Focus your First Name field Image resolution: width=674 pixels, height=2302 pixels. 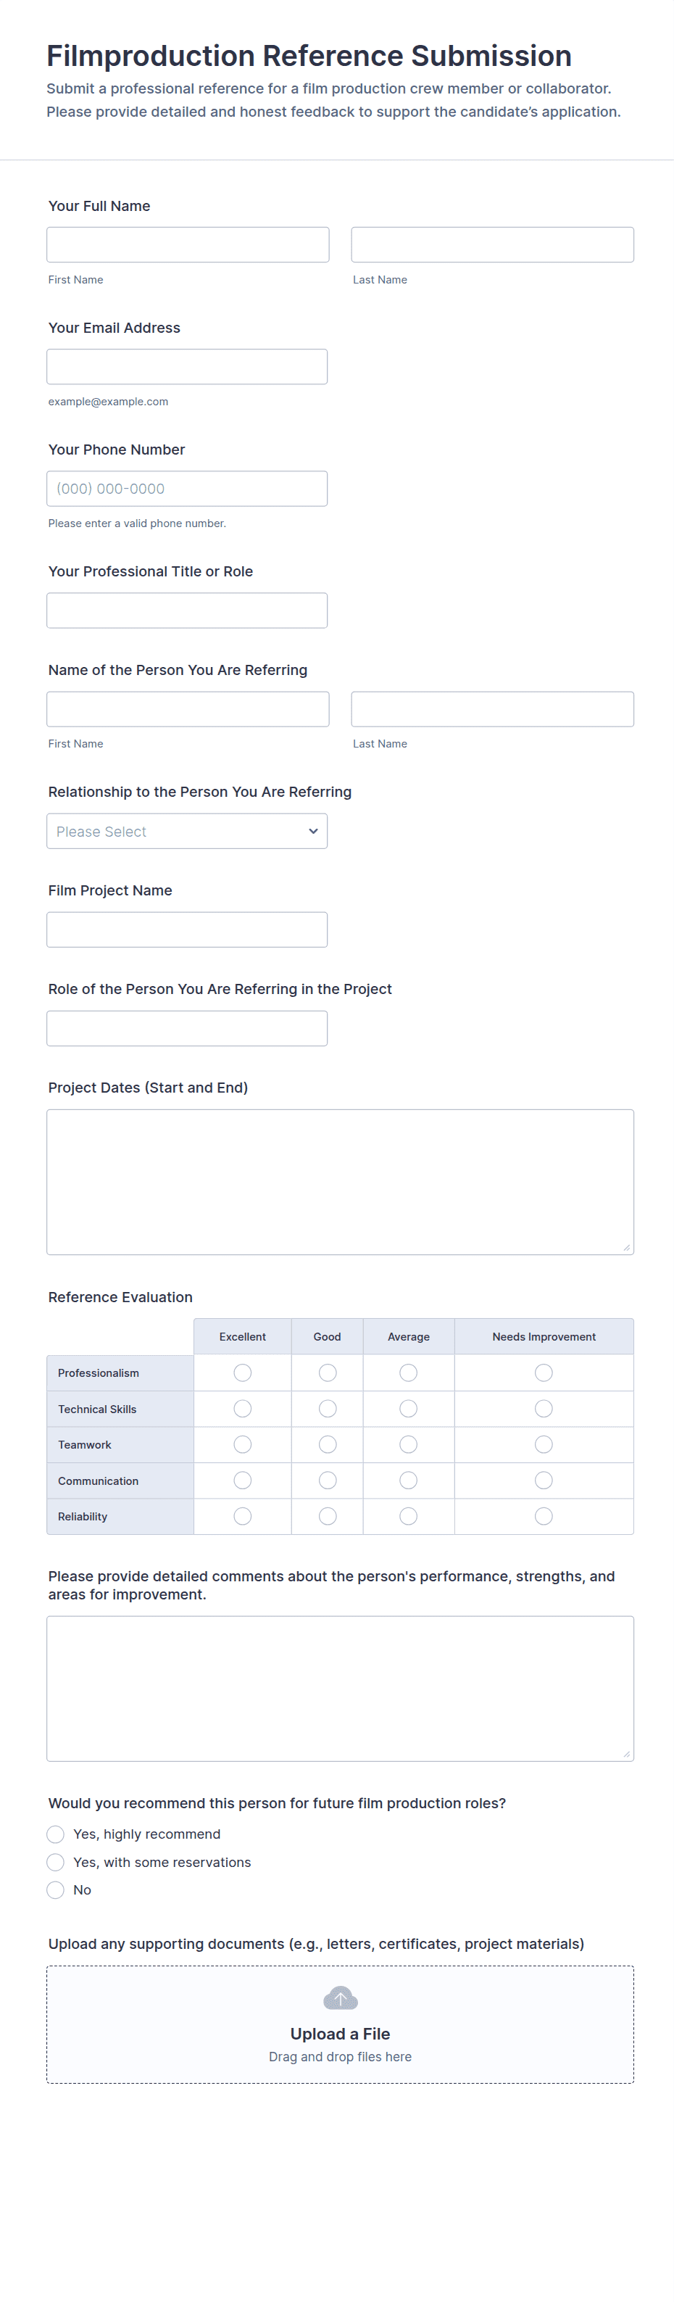188,245
